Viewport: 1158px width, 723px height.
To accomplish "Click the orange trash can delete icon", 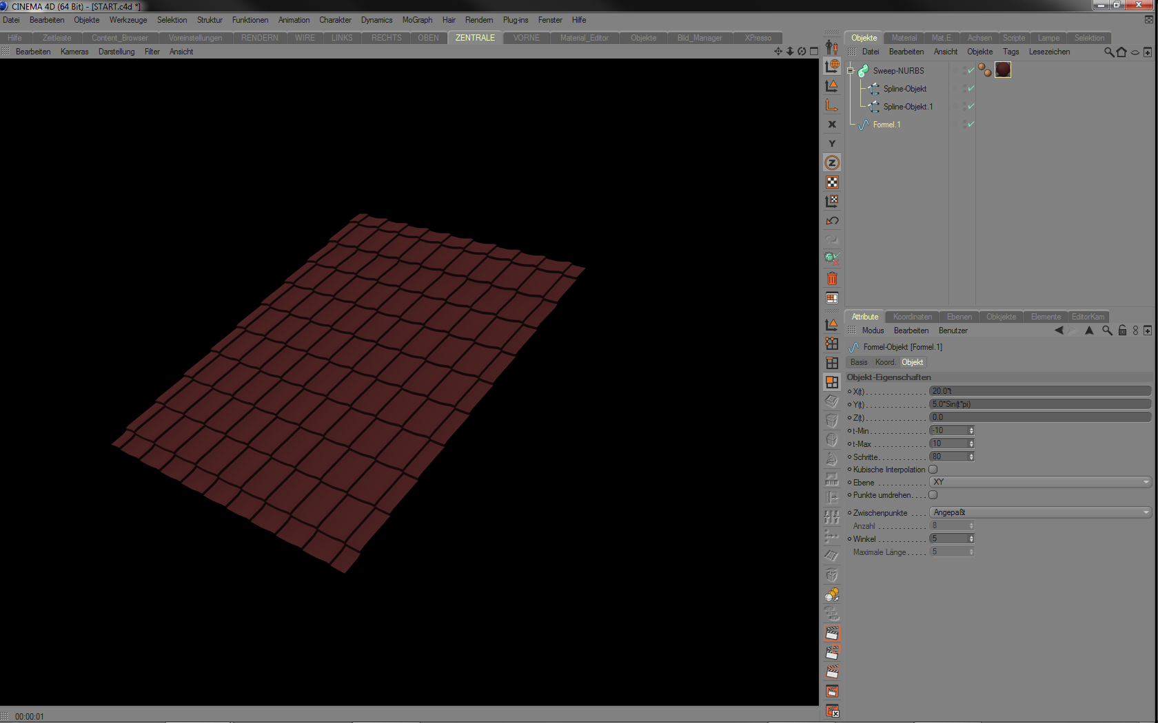I will tap(832, 279).
